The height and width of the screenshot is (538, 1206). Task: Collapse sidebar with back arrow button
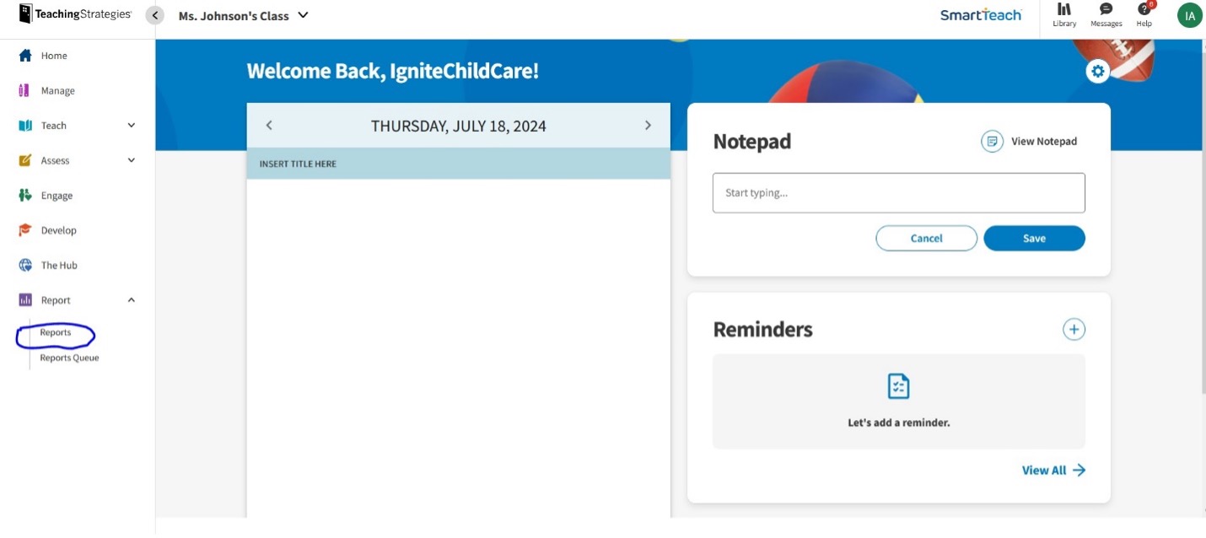(155, 16)
